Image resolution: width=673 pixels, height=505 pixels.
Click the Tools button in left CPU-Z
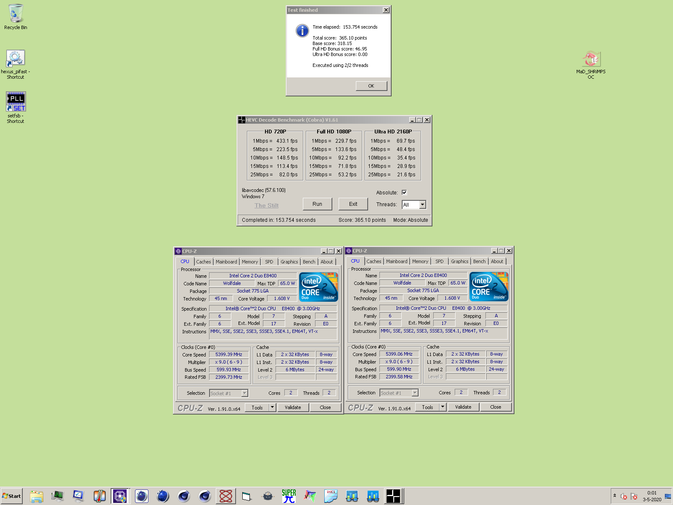point(257,407)
